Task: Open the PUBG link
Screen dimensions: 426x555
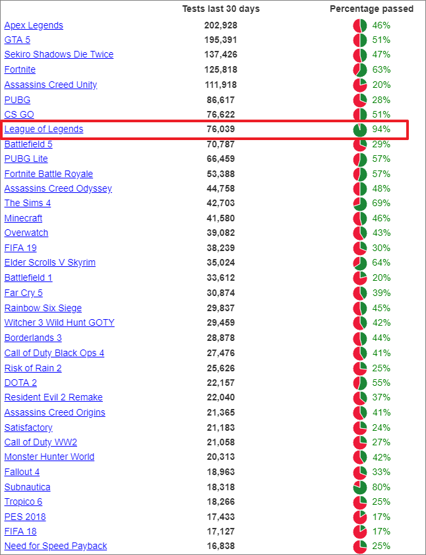Action: (x=17, y=100)
